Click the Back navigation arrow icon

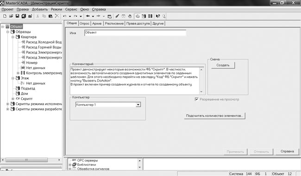click(88, 16)
